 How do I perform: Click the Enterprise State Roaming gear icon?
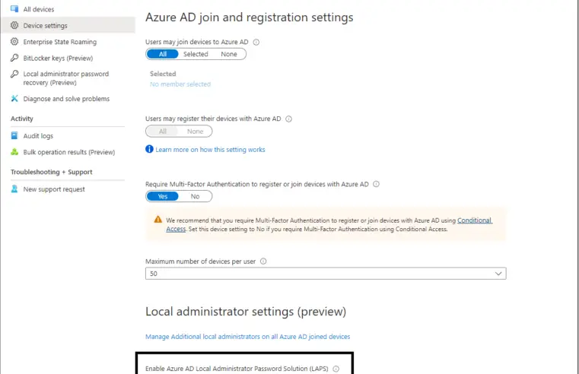click(x=14, y=42)
